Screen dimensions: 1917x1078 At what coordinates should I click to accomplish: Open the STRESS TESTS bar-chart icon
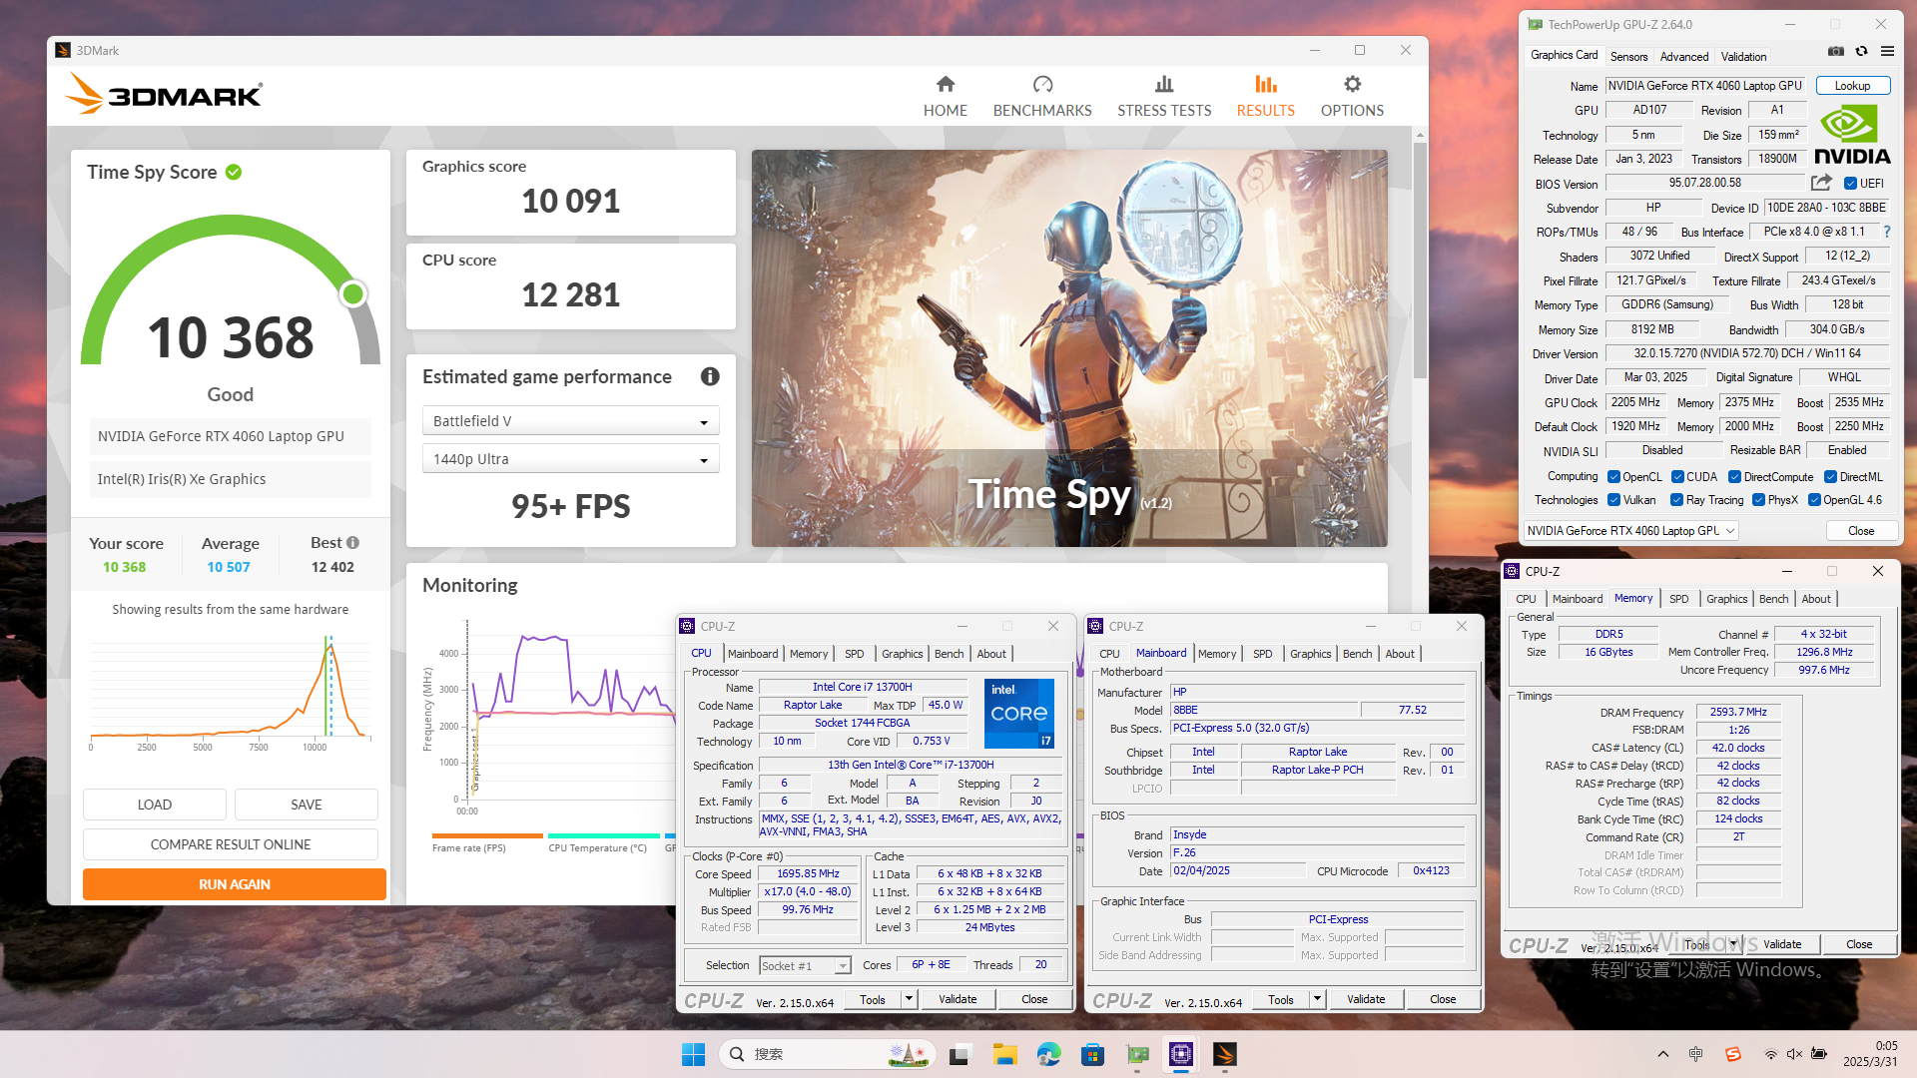coord(1164,84)
